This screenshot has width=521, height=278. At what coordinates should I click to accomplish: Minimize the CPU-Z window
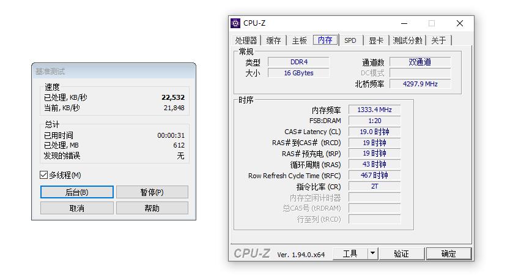404,23
